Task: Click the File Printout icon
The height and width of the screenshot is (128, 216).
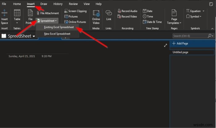Action: tap(30, 13)
